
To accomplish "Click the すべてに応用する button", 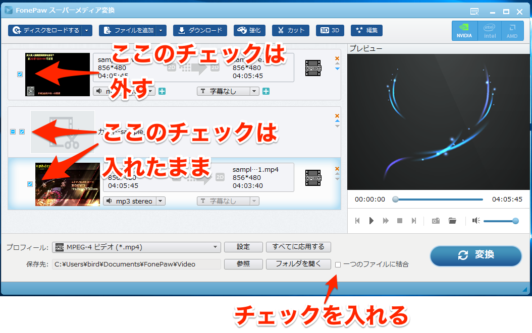I will [x=298, y=247].
